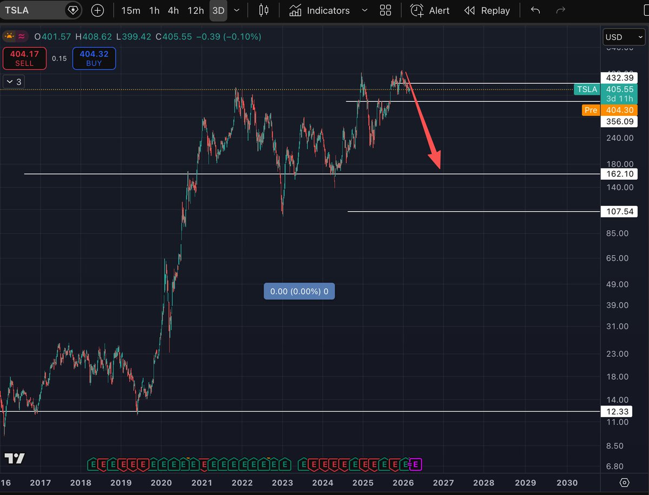This screenshot has height=495, width=649.
Task: Switch to the 15m interval
Action: [130, 10]
